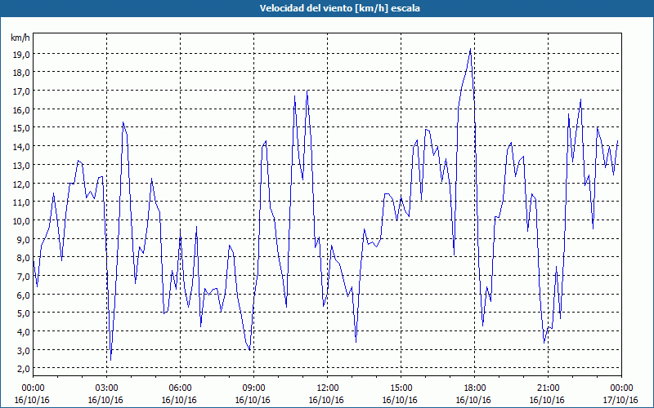Click the 12,0 y-axis value
Viewport: 654px width, 408px height.
pyautogui.click(x=22, y=184)
